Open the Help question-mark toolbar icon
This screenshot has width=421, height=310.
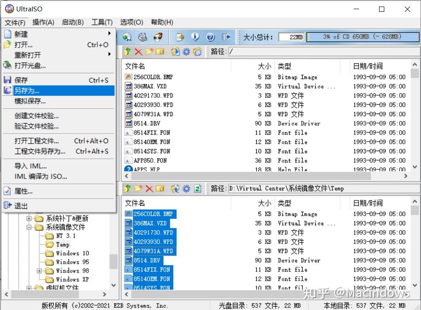pyautogui.click(x=210, y=37)
